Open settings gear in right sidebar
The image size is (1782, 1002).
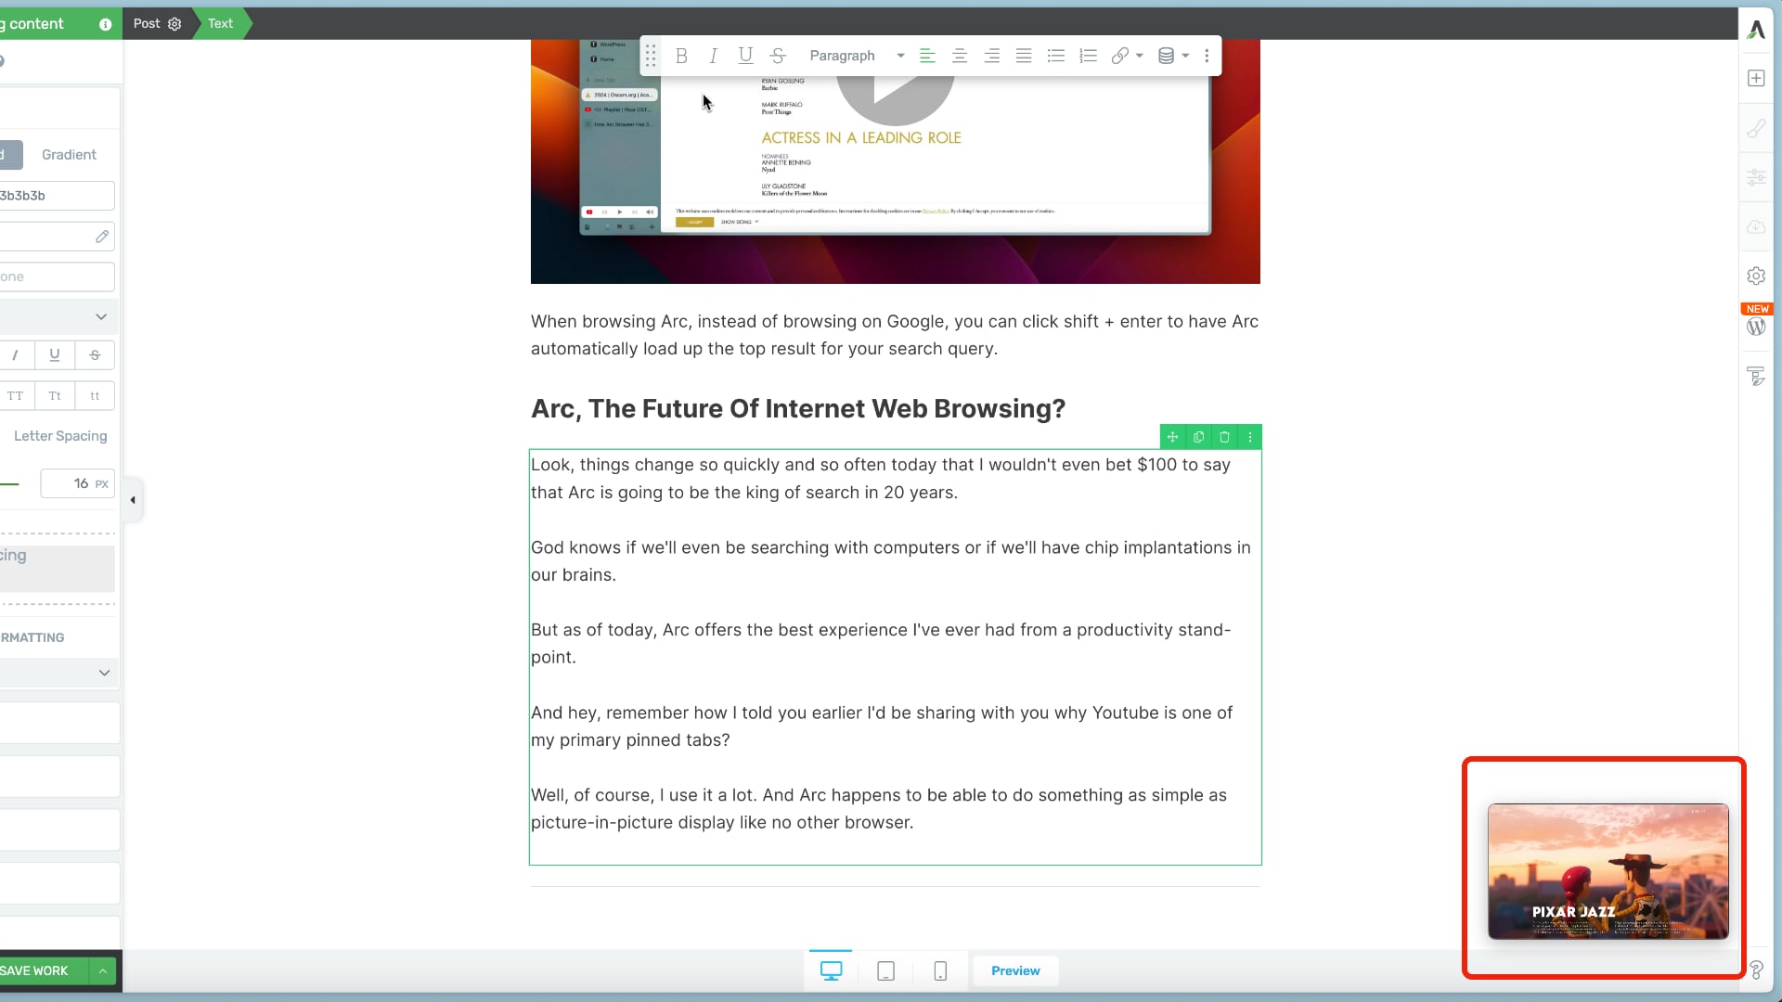coord(1755,276)
